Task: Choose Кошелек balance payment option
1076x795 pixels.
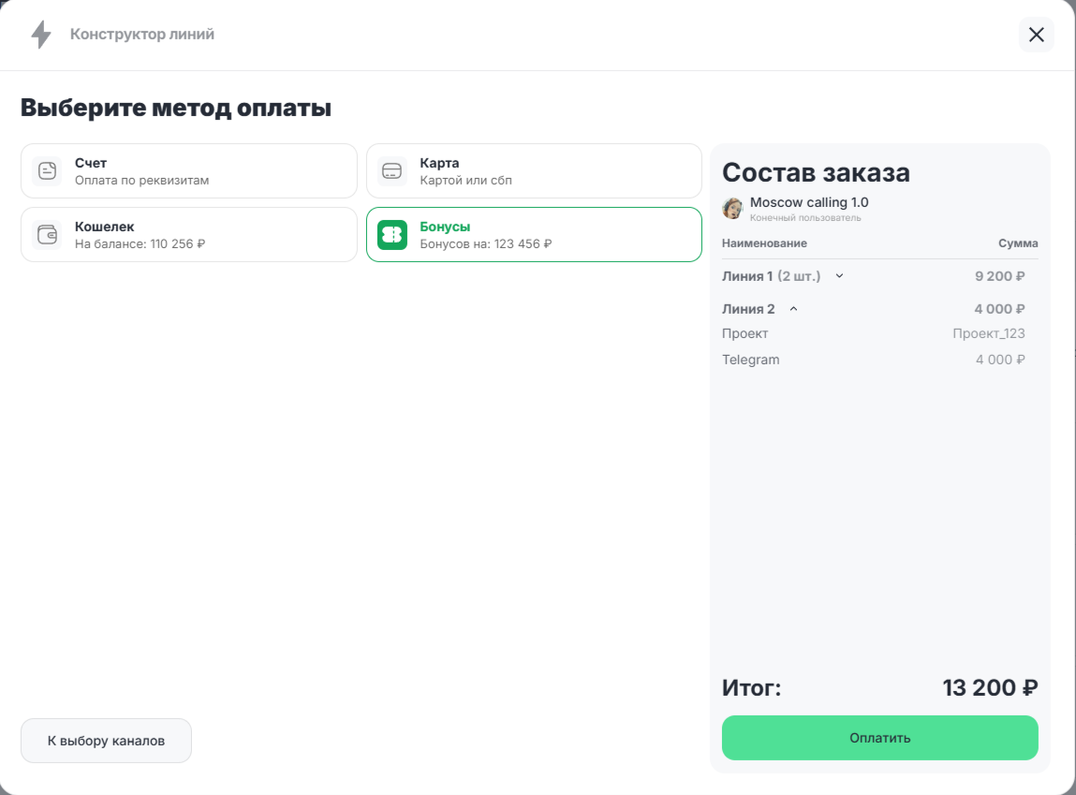Action: point(188,234)
